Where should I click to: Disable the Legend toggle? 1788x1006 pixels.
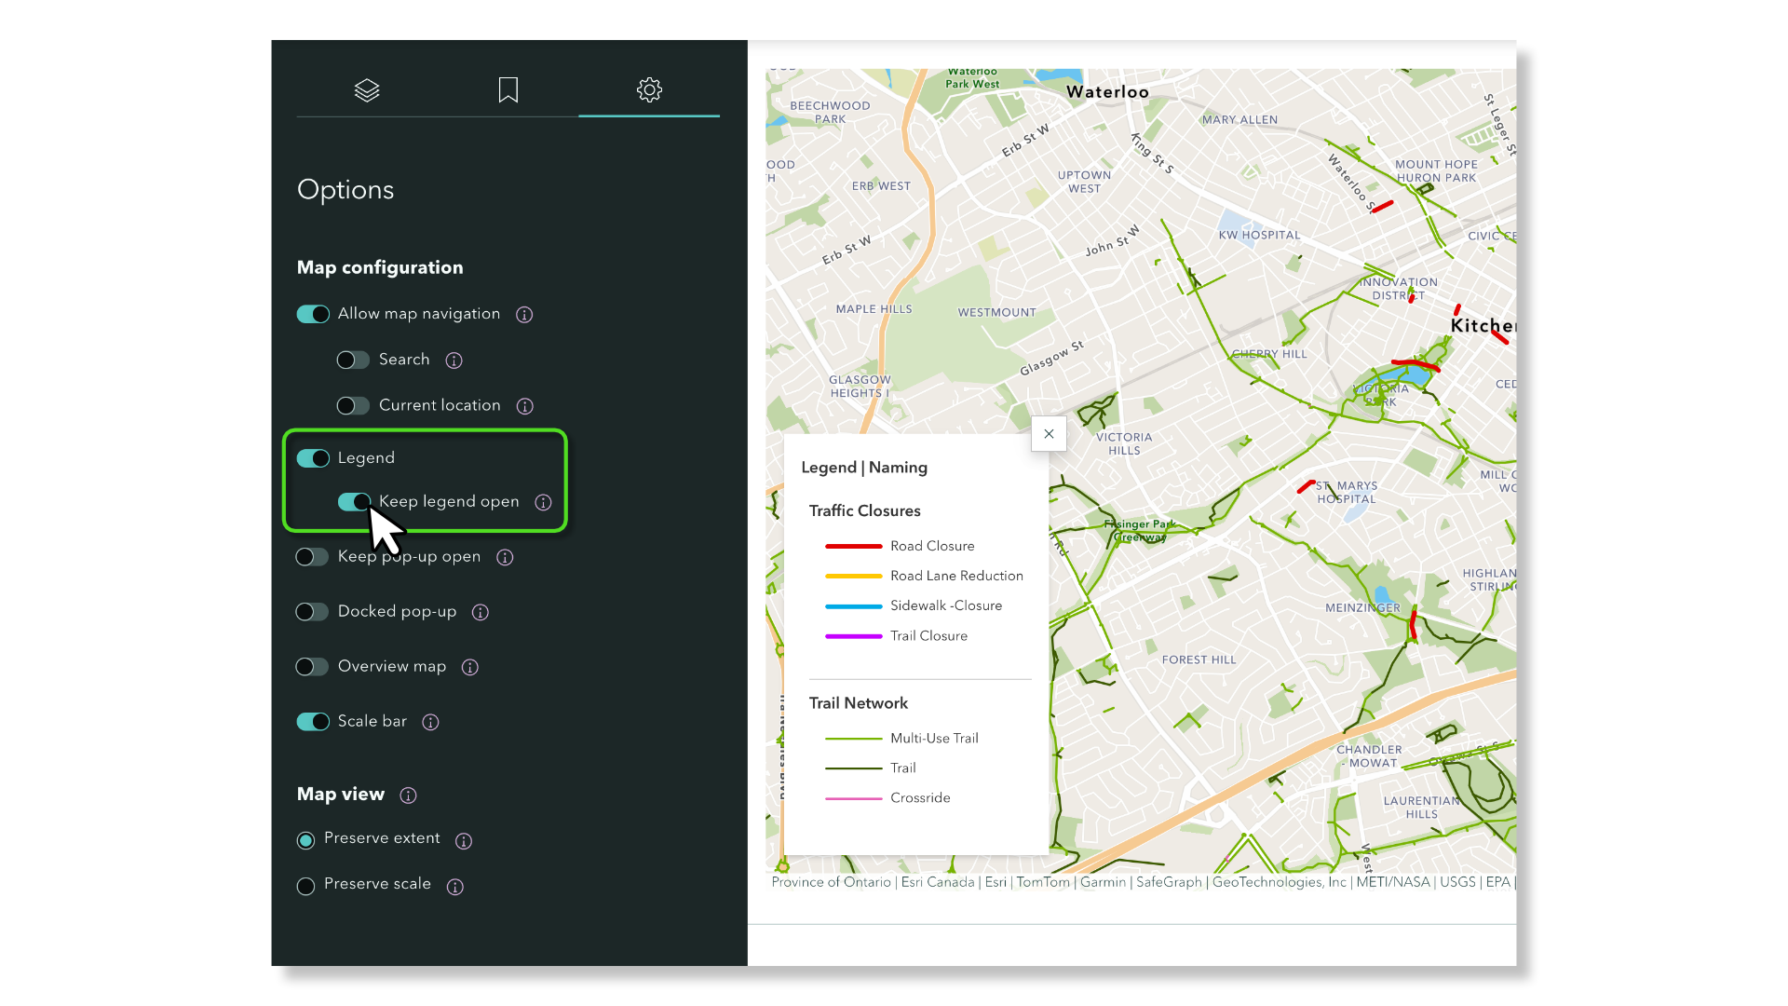pos(313,457)
